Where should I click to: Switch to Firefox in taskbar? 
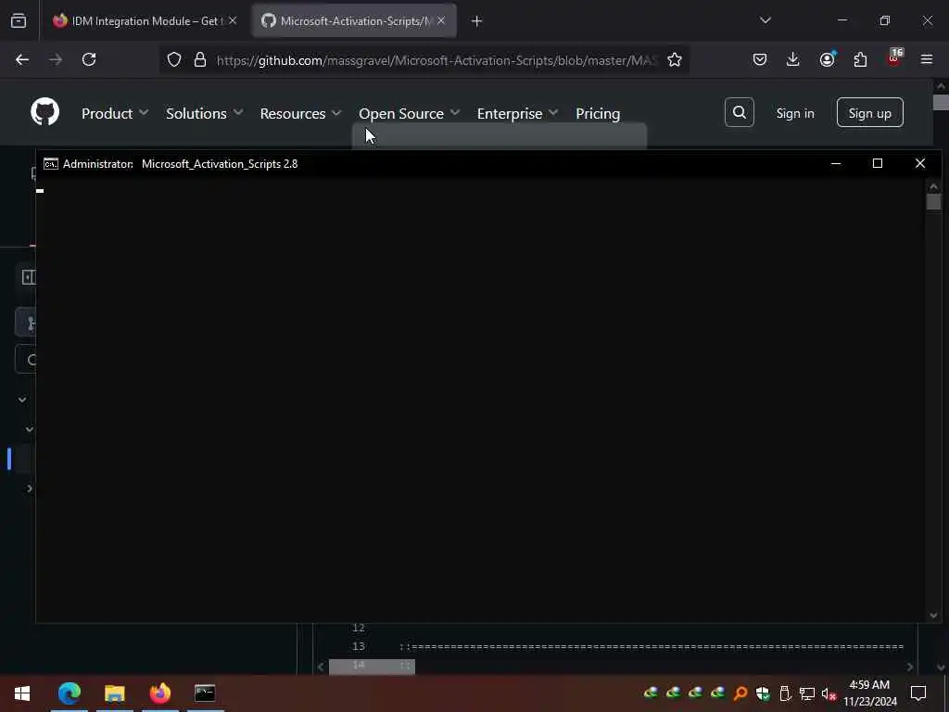point(159,693)
